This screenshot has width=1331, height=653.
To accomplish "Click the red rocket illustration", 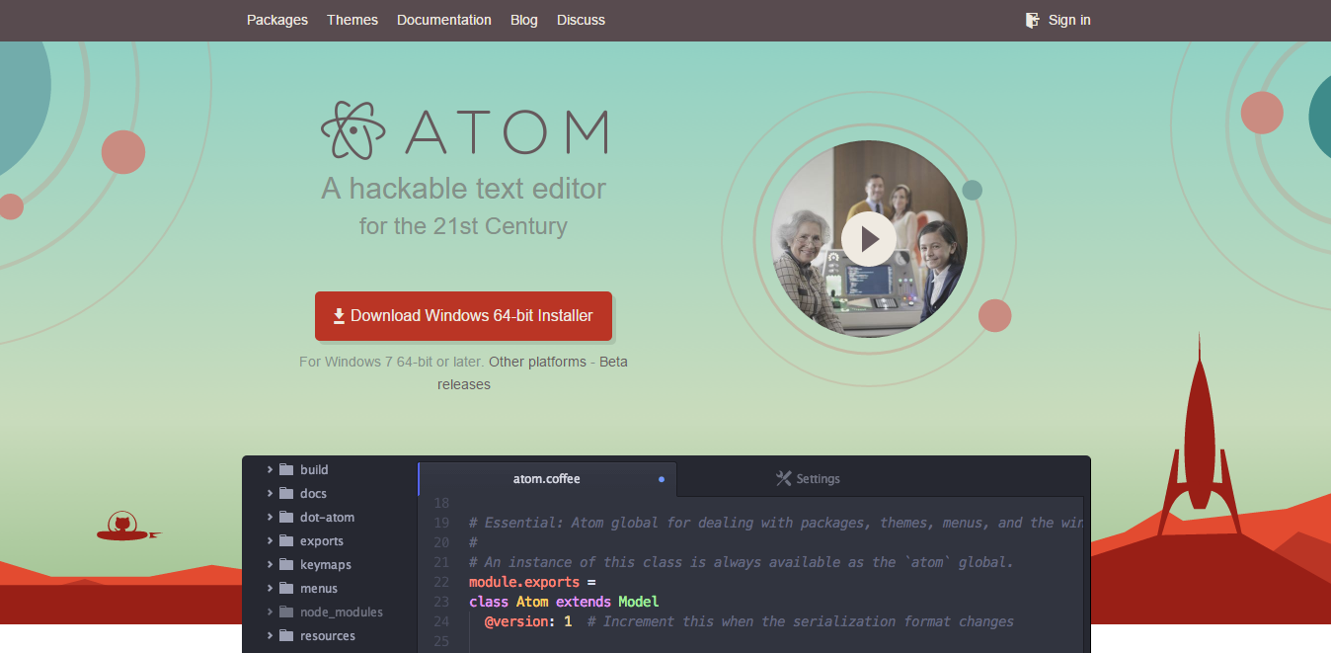I will coord(1199,445).
